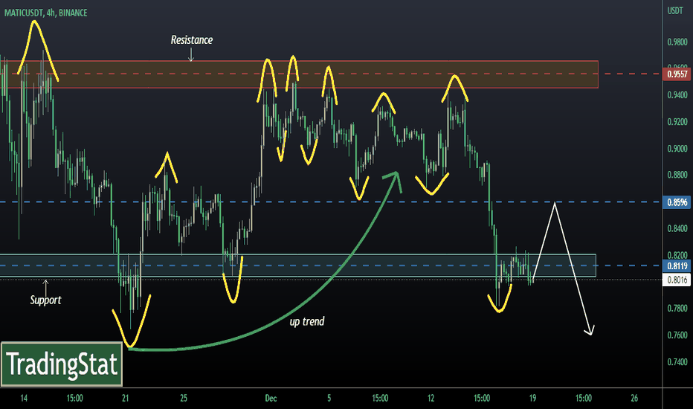Viewport: 693px width, 409px height.
Task: Click the MATICUSDT, 4h, BINANCE chart title
Action: 45,13
